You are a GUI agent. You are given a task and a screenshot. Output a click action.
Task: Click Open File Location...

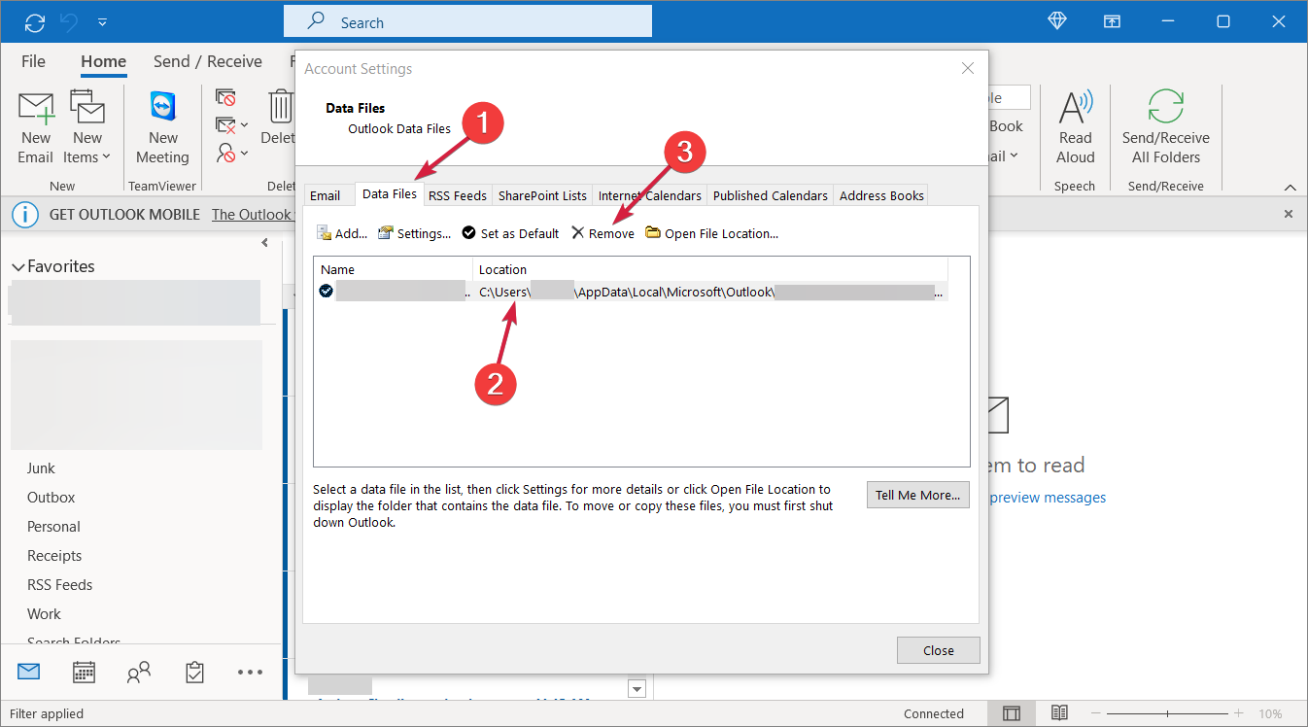(712, 233)
